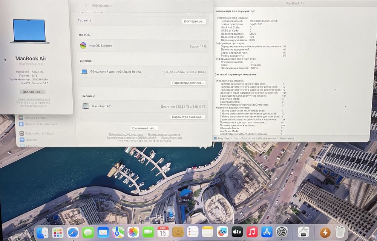
Task: Open Нормативна сертифікація link in About This Mac
Action: [x=33, y=99]
